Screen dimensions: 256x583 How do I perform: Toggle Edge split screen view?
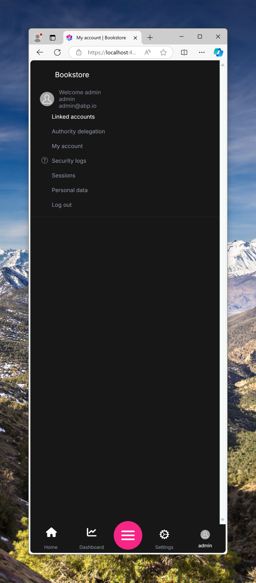(x=184, y=52)
